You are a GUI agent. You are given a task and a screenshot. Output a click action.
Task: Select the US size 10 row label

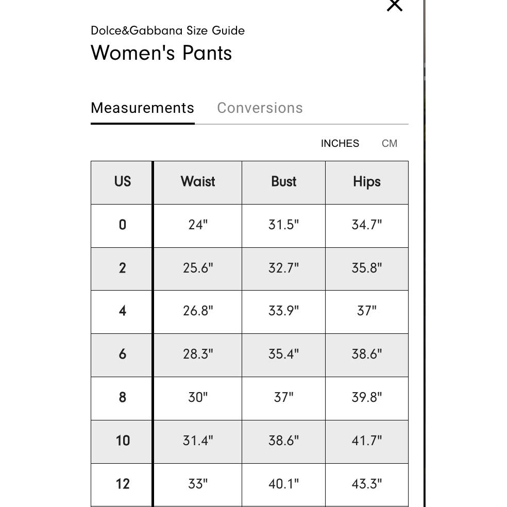tap(122, 441)
